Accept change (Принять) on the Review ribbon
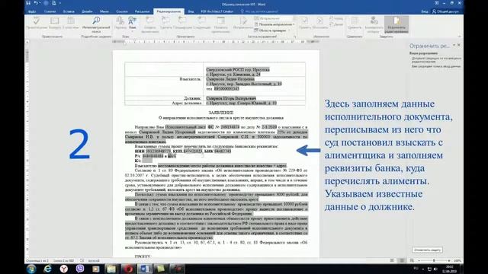The height and width of the screenshot is (274, 488). click(305, 24)
